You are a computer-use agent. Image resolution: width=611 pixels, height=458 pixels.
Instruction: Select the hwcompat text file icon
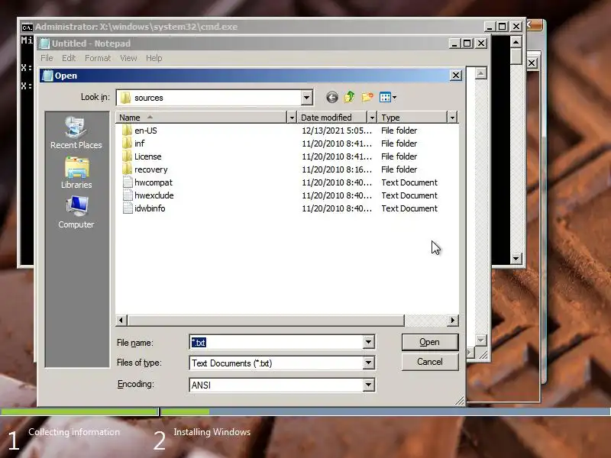128,182
